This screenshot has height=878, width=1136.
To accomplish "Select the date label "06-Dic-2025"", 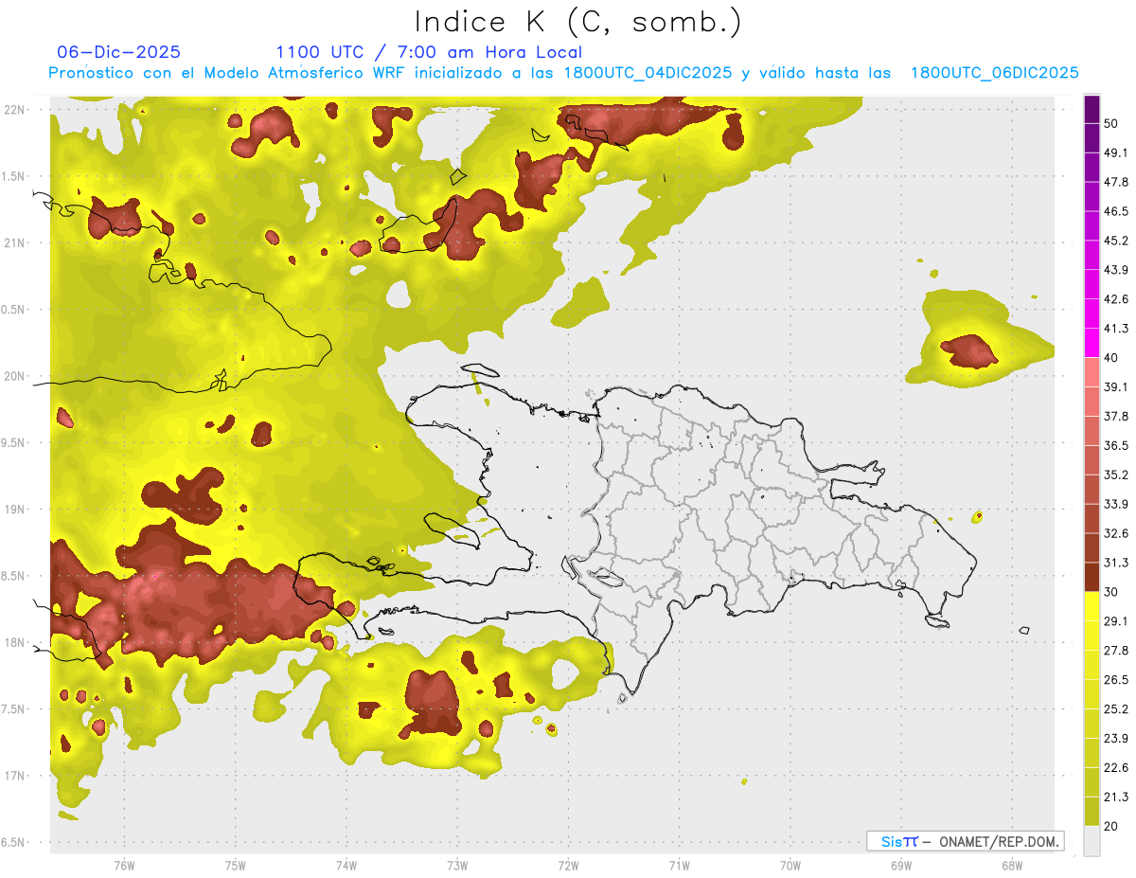I will click(x=119, y=52).
